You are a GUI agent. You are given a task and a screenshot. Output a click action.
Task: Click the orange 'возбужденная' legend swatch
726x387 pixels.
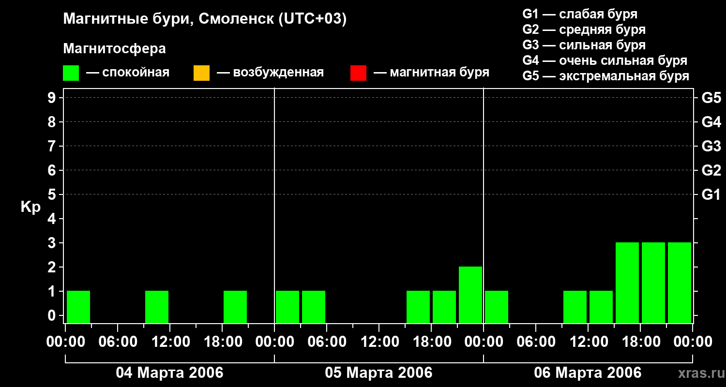201,73
